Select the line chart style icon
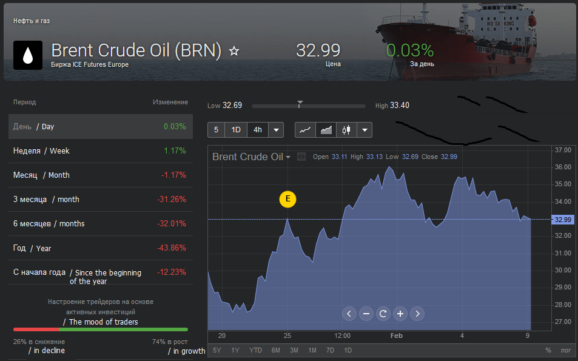Viewport: 578px width, 361px height. point(305,129)
